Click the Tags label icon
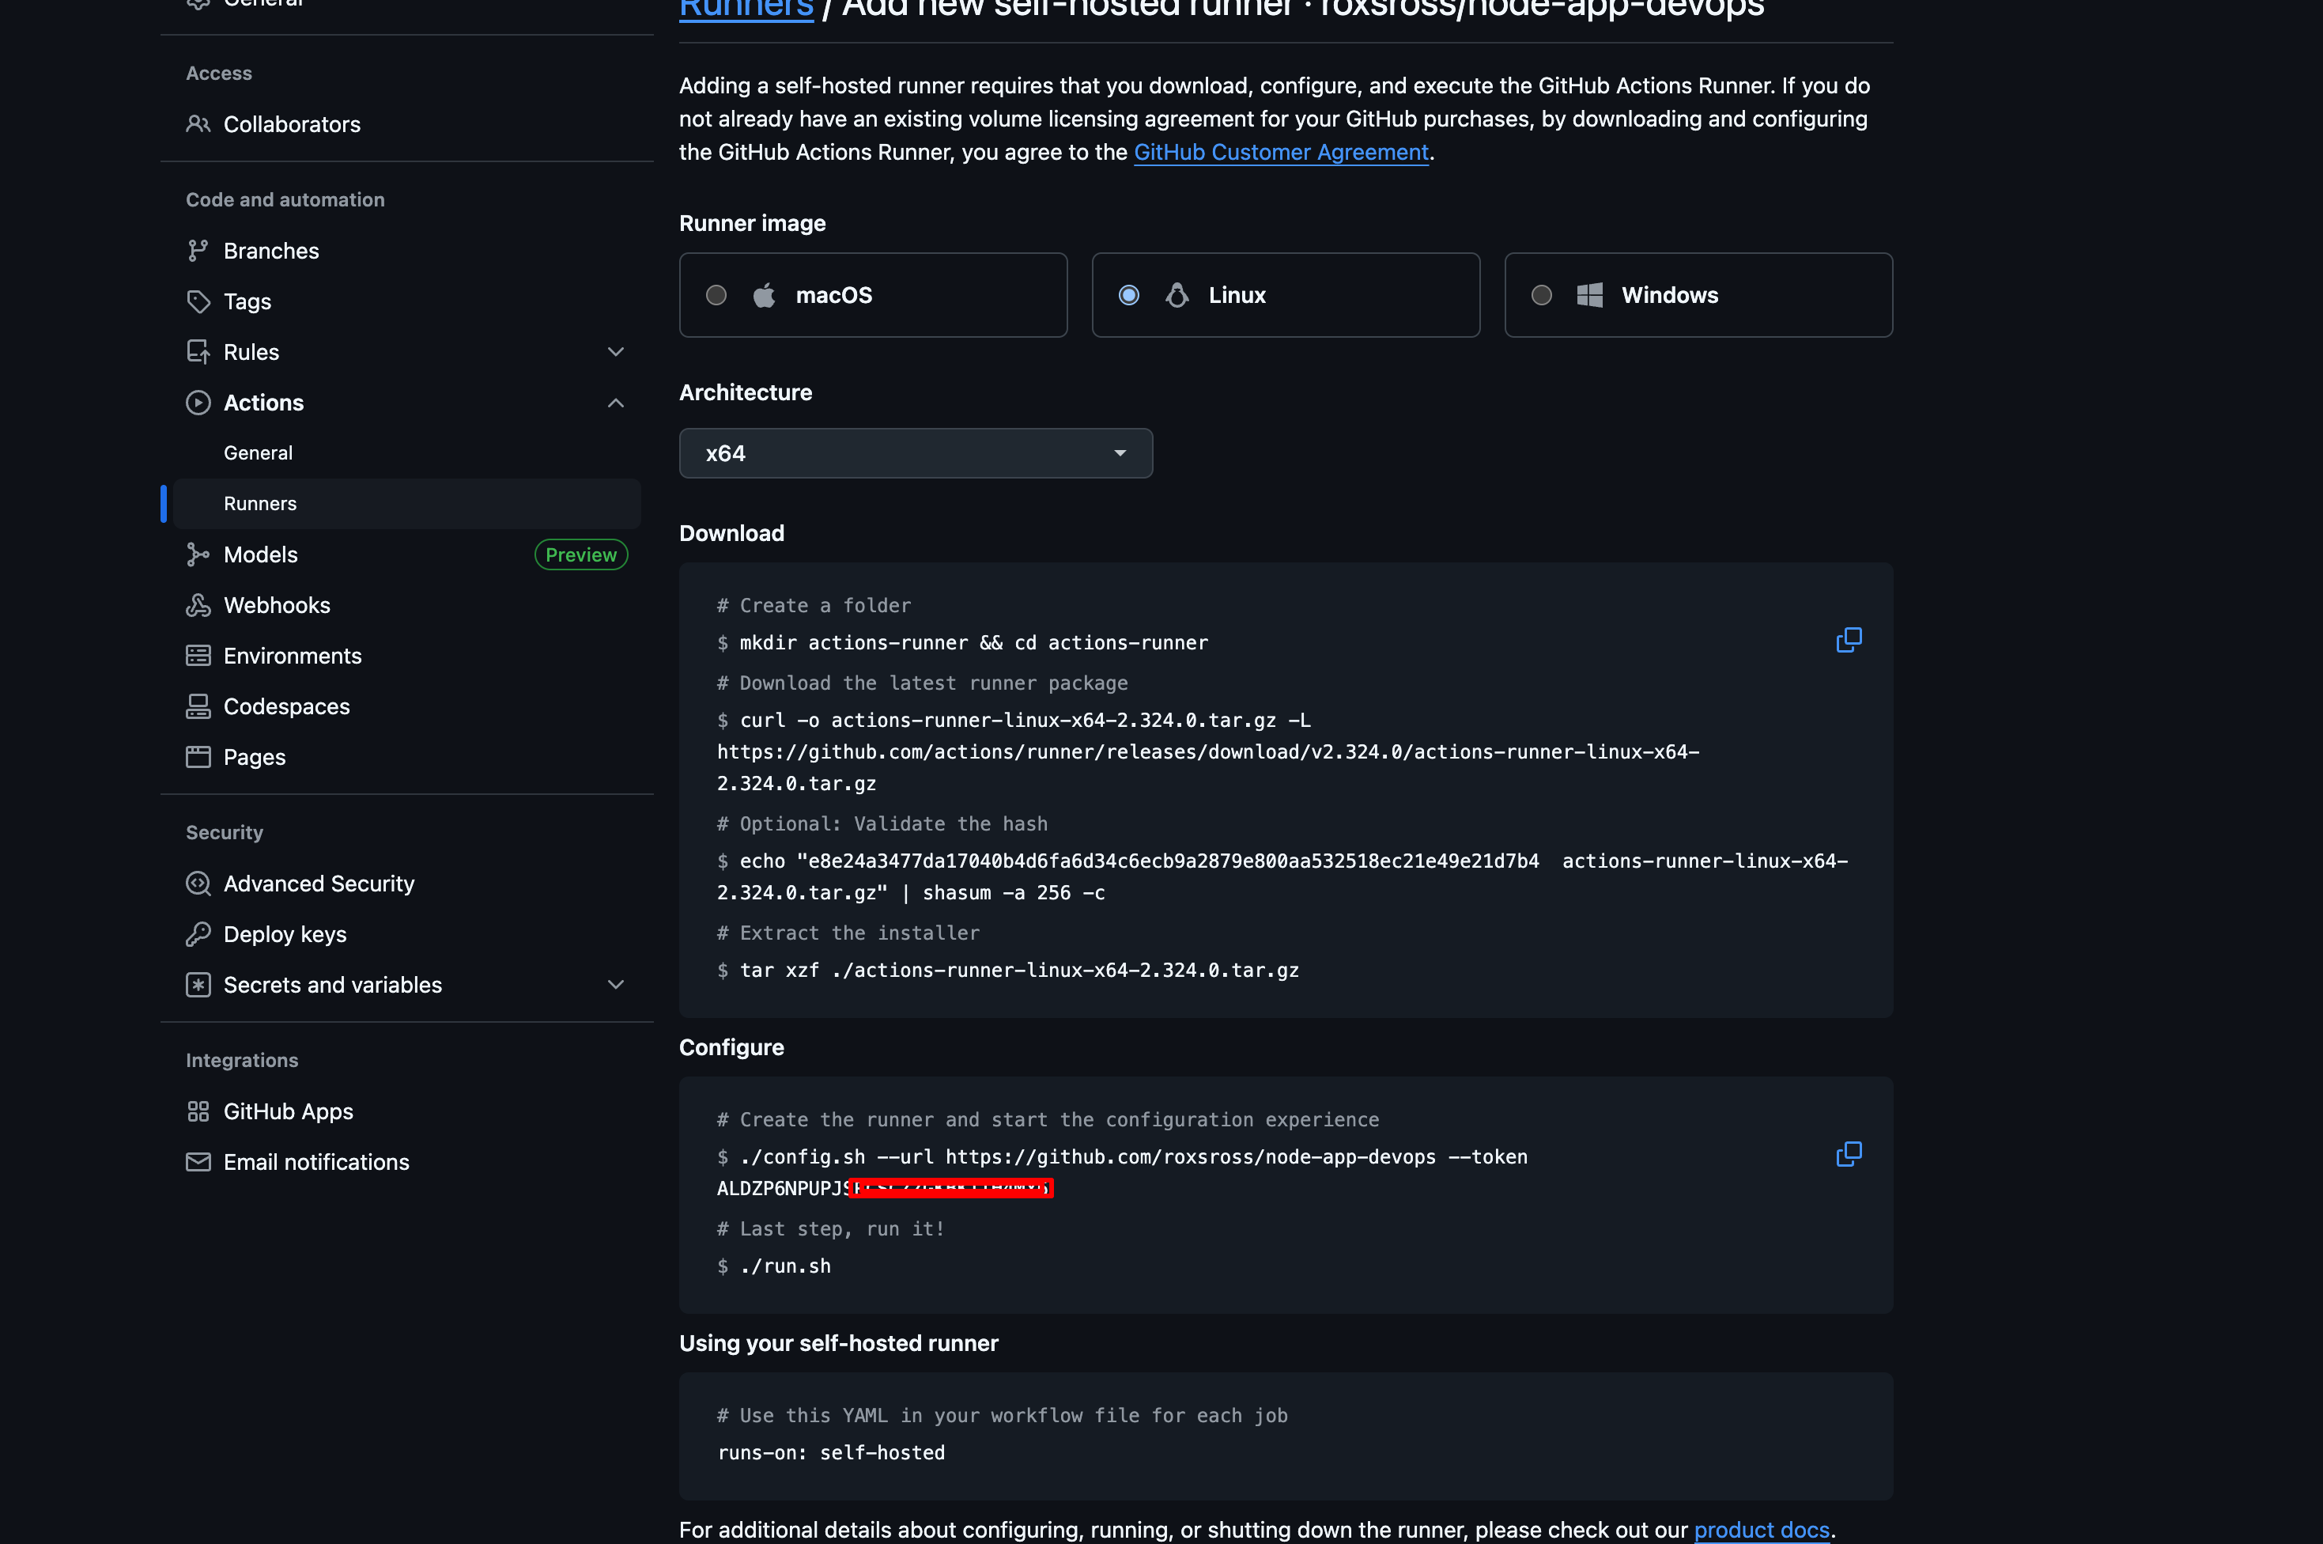The image size is (2323, 1544). pyautogui.click(x=198, y=301)
